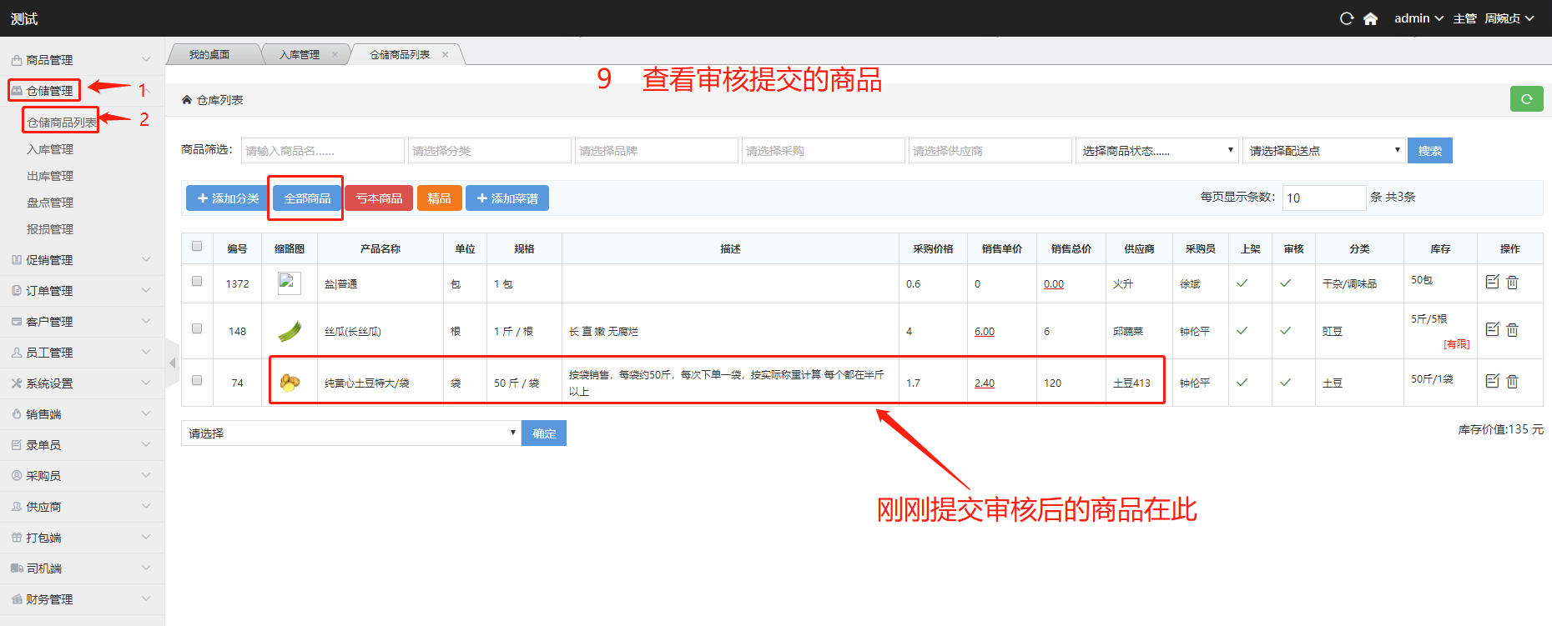
Task: Click the reload icon in top bar
Action: [x=1346, y=18]
